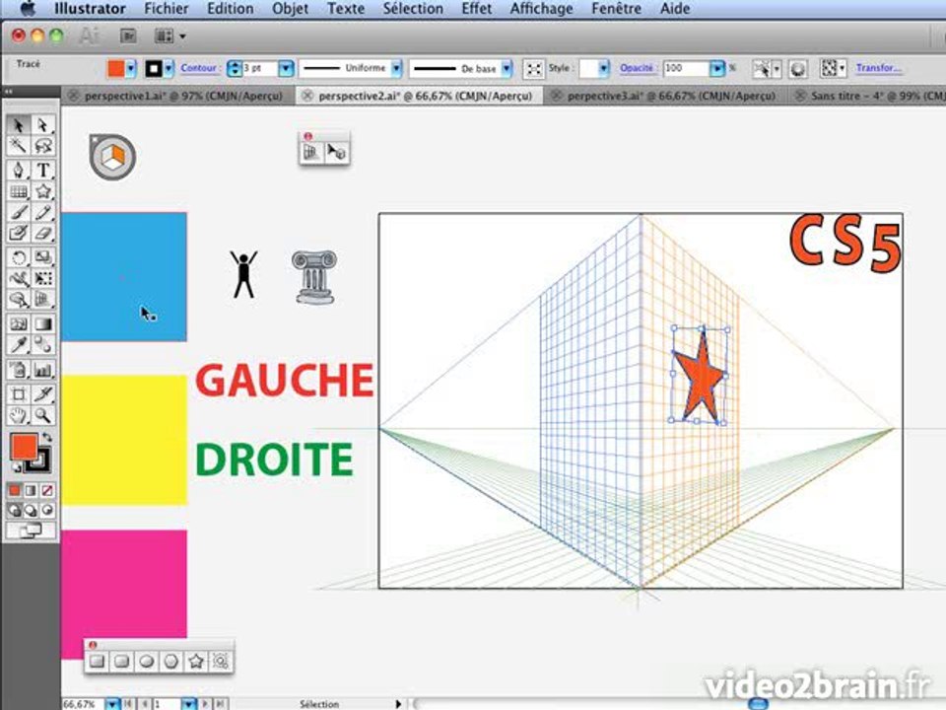Select the Gradient tool

pos(42,323)
